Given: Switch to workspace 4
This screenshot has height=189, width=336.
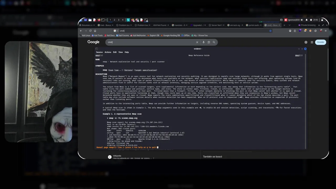Looking at the screenshot, I should 123,20.
